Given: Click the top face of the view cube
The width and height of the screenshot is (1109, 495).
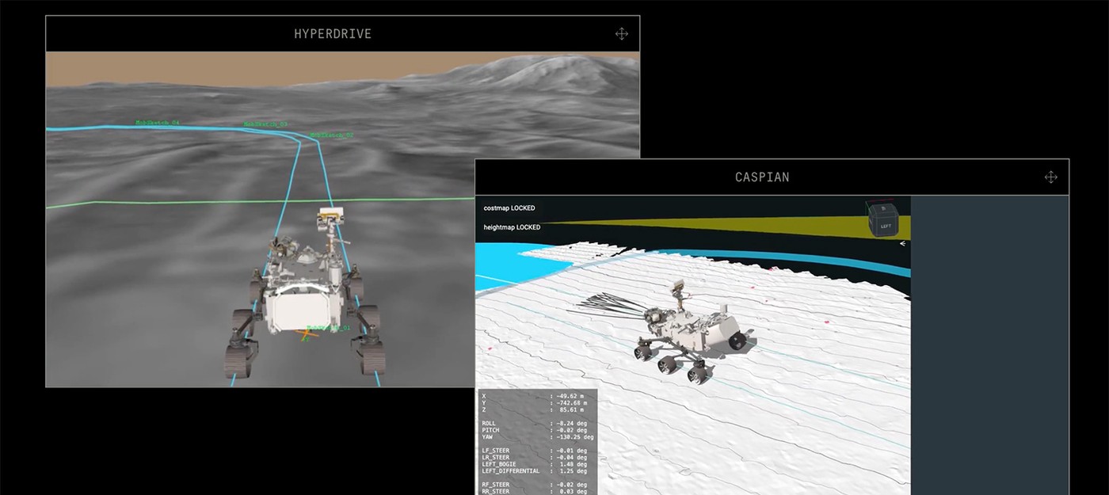Looking at the screenshot, I should click(885, 210).
